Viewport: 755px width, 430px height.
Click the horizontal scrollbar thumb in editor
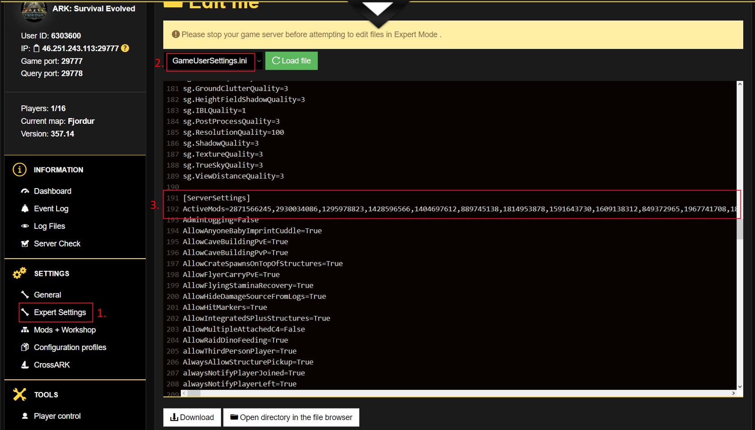(x=194, y=393)
